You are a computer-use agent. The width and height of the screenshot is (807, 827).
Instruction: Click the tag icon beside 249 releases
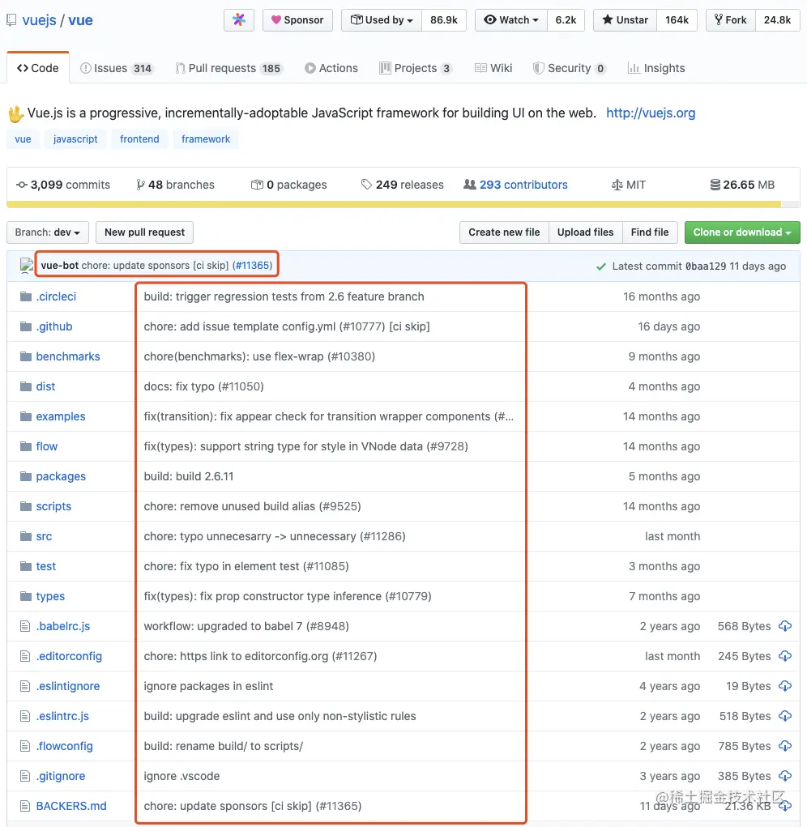click(x=366, y=185)
